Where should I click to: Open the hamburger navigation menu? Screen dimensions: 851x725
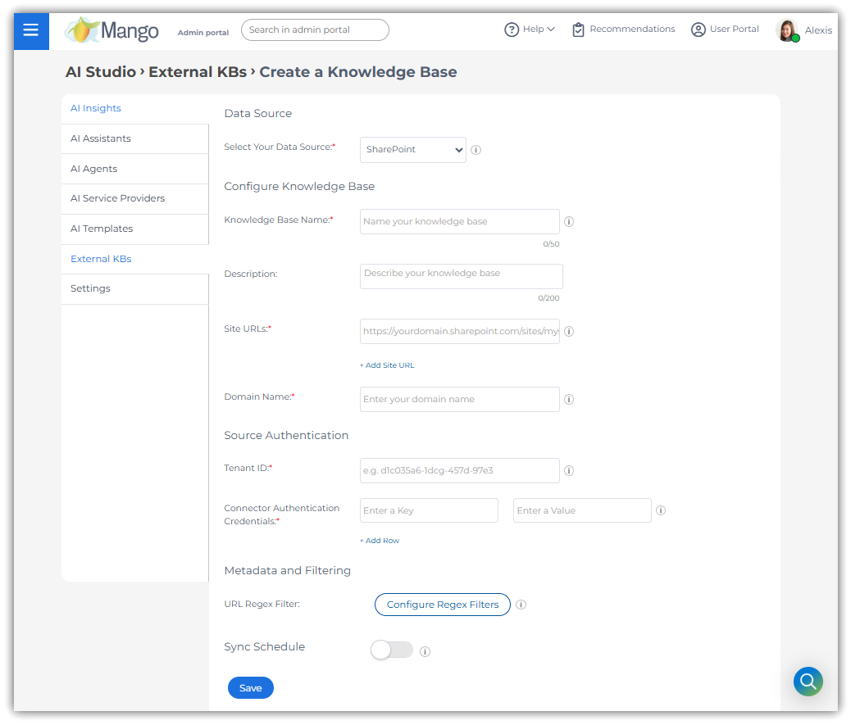(31, 30)
